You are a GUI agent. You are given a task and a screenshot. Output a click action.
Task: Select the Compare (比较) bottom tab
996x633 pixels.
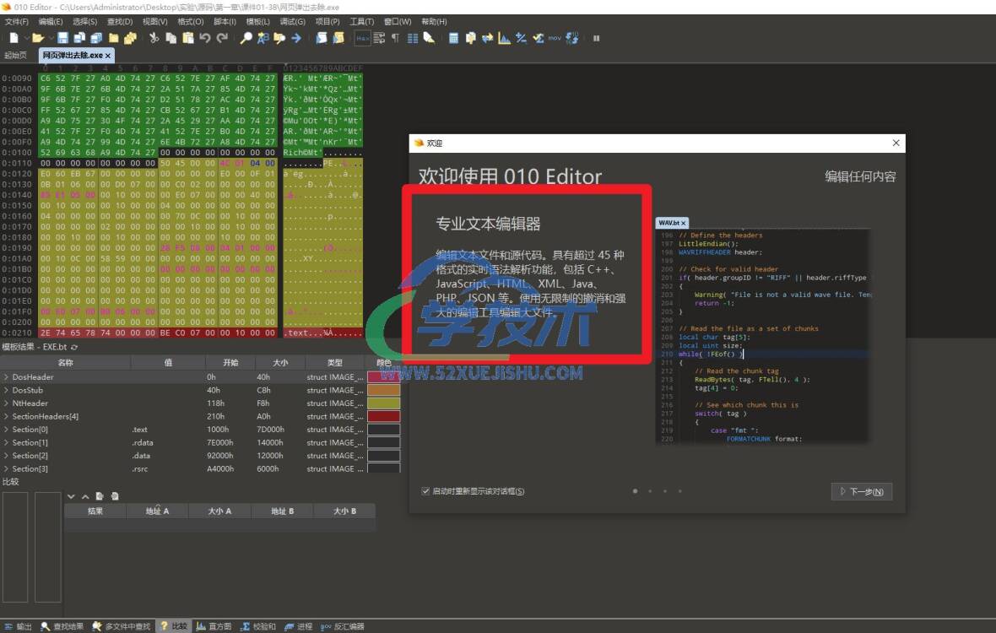pyautogui.click(x=174, y=626)
